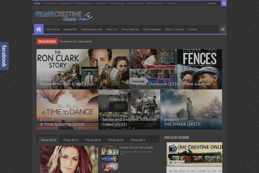
Task: Click the red Breaking News label
Action: coord(47,42)
